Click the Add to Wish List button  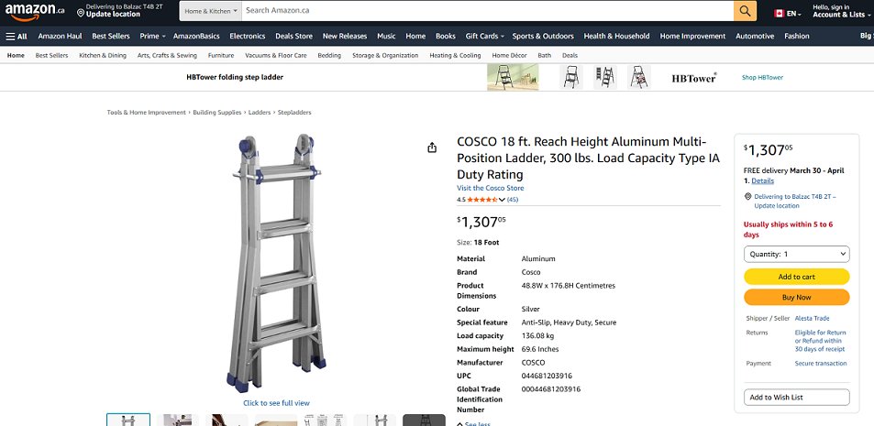796,397
